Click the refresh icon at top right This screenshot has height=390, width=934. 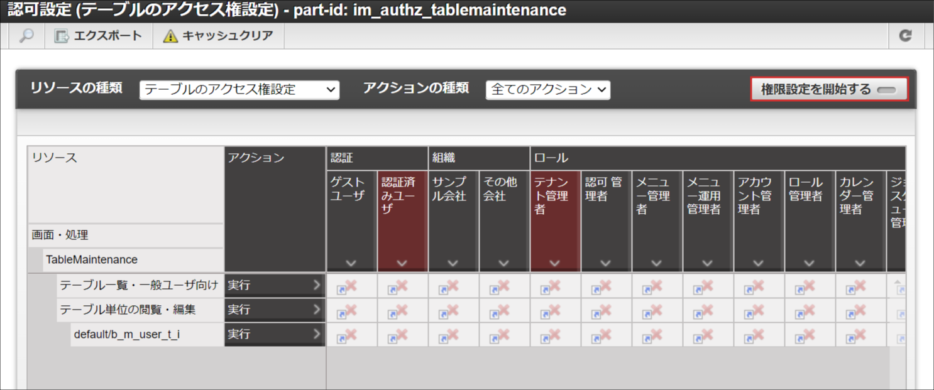(x=905, y=36)
